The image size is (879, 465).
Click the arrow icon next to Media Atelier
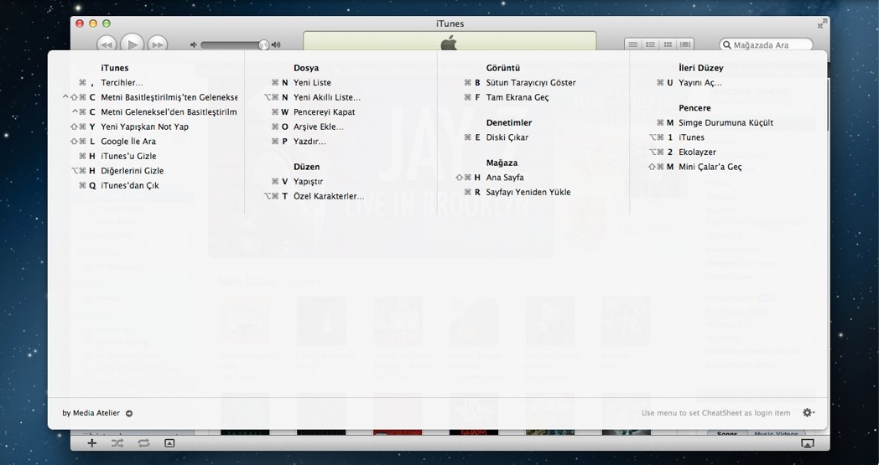pos(129,413)
